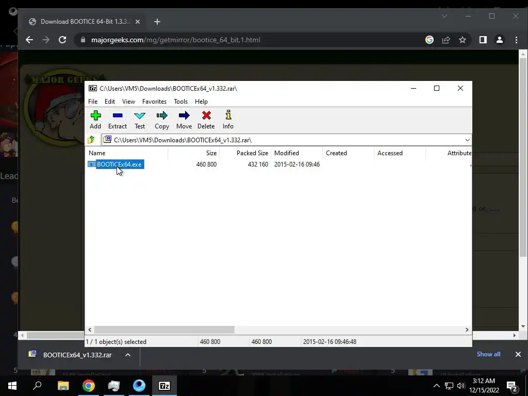The height and width of the screenshot is (396, 528).
Task: Reload the majorgeeks page in Chrome
Action: click(62, 40)
